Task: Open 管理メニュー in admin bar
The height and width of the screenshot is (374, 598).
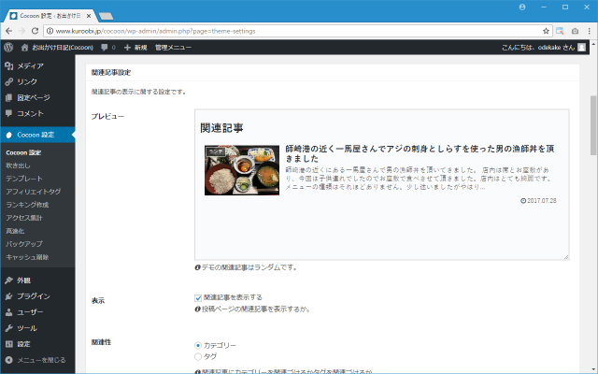Action: coord(173,48)
